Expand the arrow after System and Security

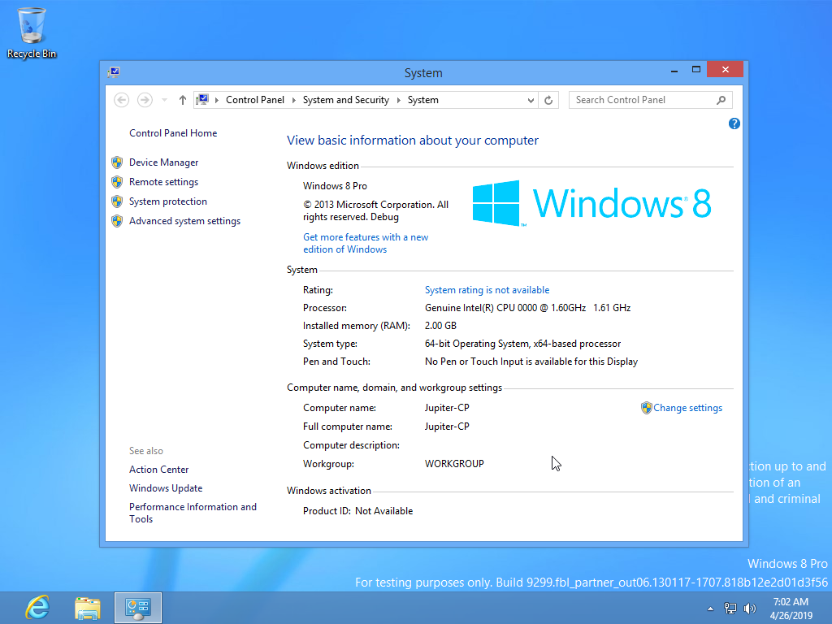[398, 100]
